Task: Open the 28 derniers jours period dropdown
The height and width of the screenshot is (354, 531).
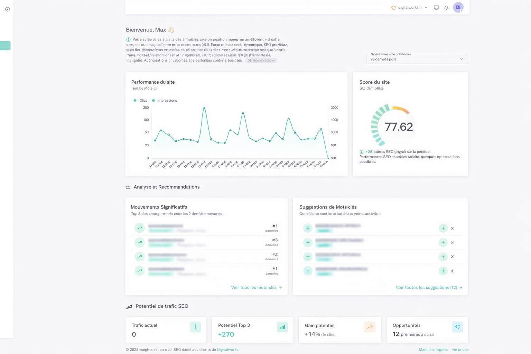Action: coord(417,59)
